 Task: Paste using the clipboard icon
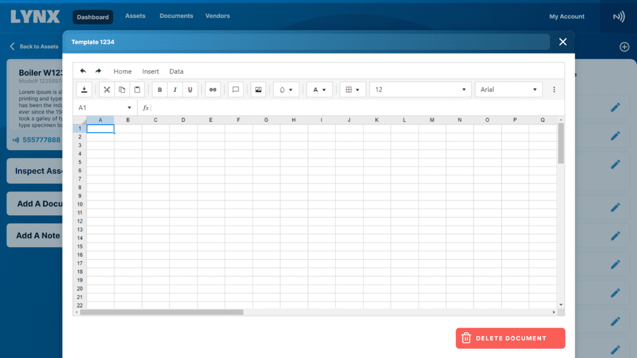click(137, 90)
